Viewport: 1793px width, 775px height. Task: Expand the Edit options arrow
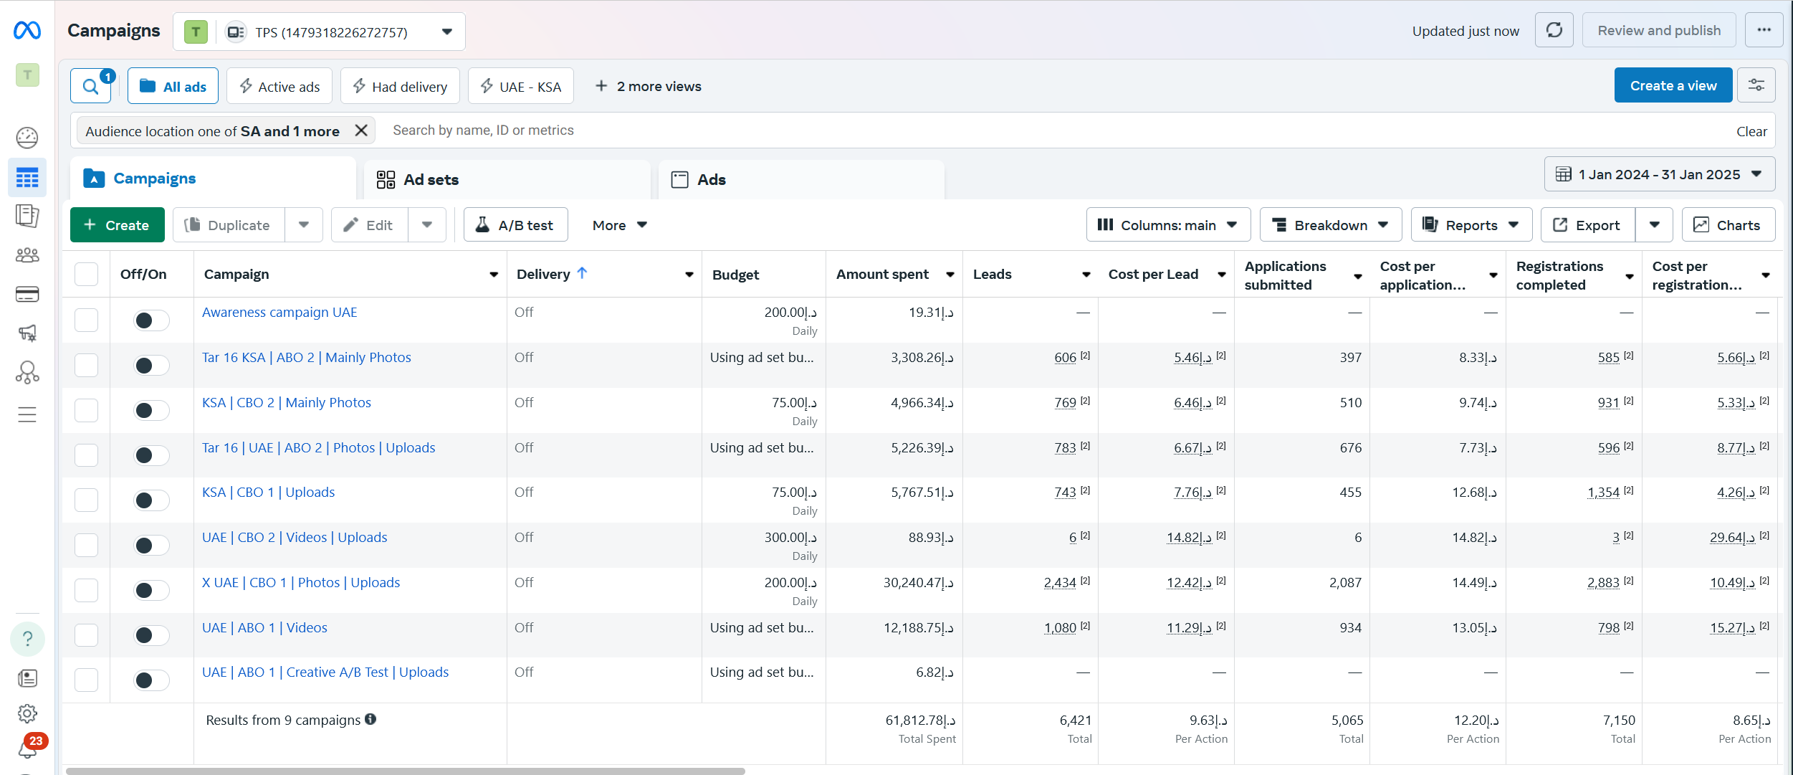tap(427, 225)
